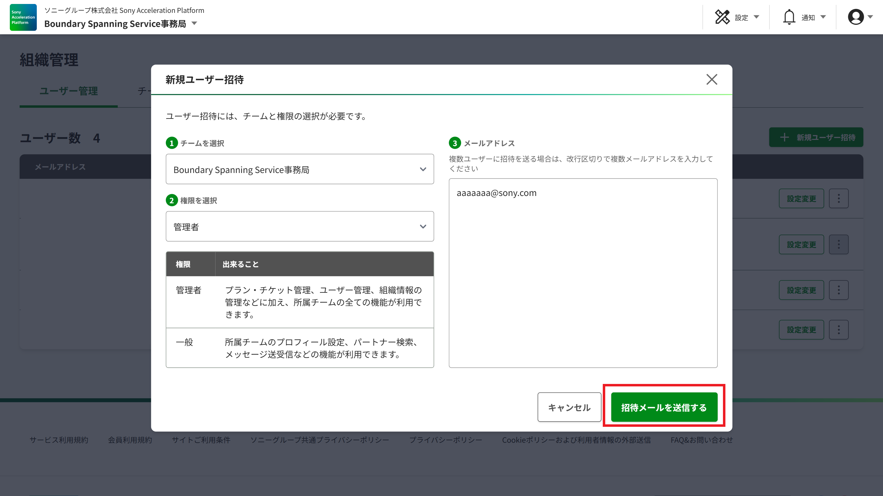
Task: Click the kebab menu beside the bottom 設定変更 button
Action: (x=839, y=329)
